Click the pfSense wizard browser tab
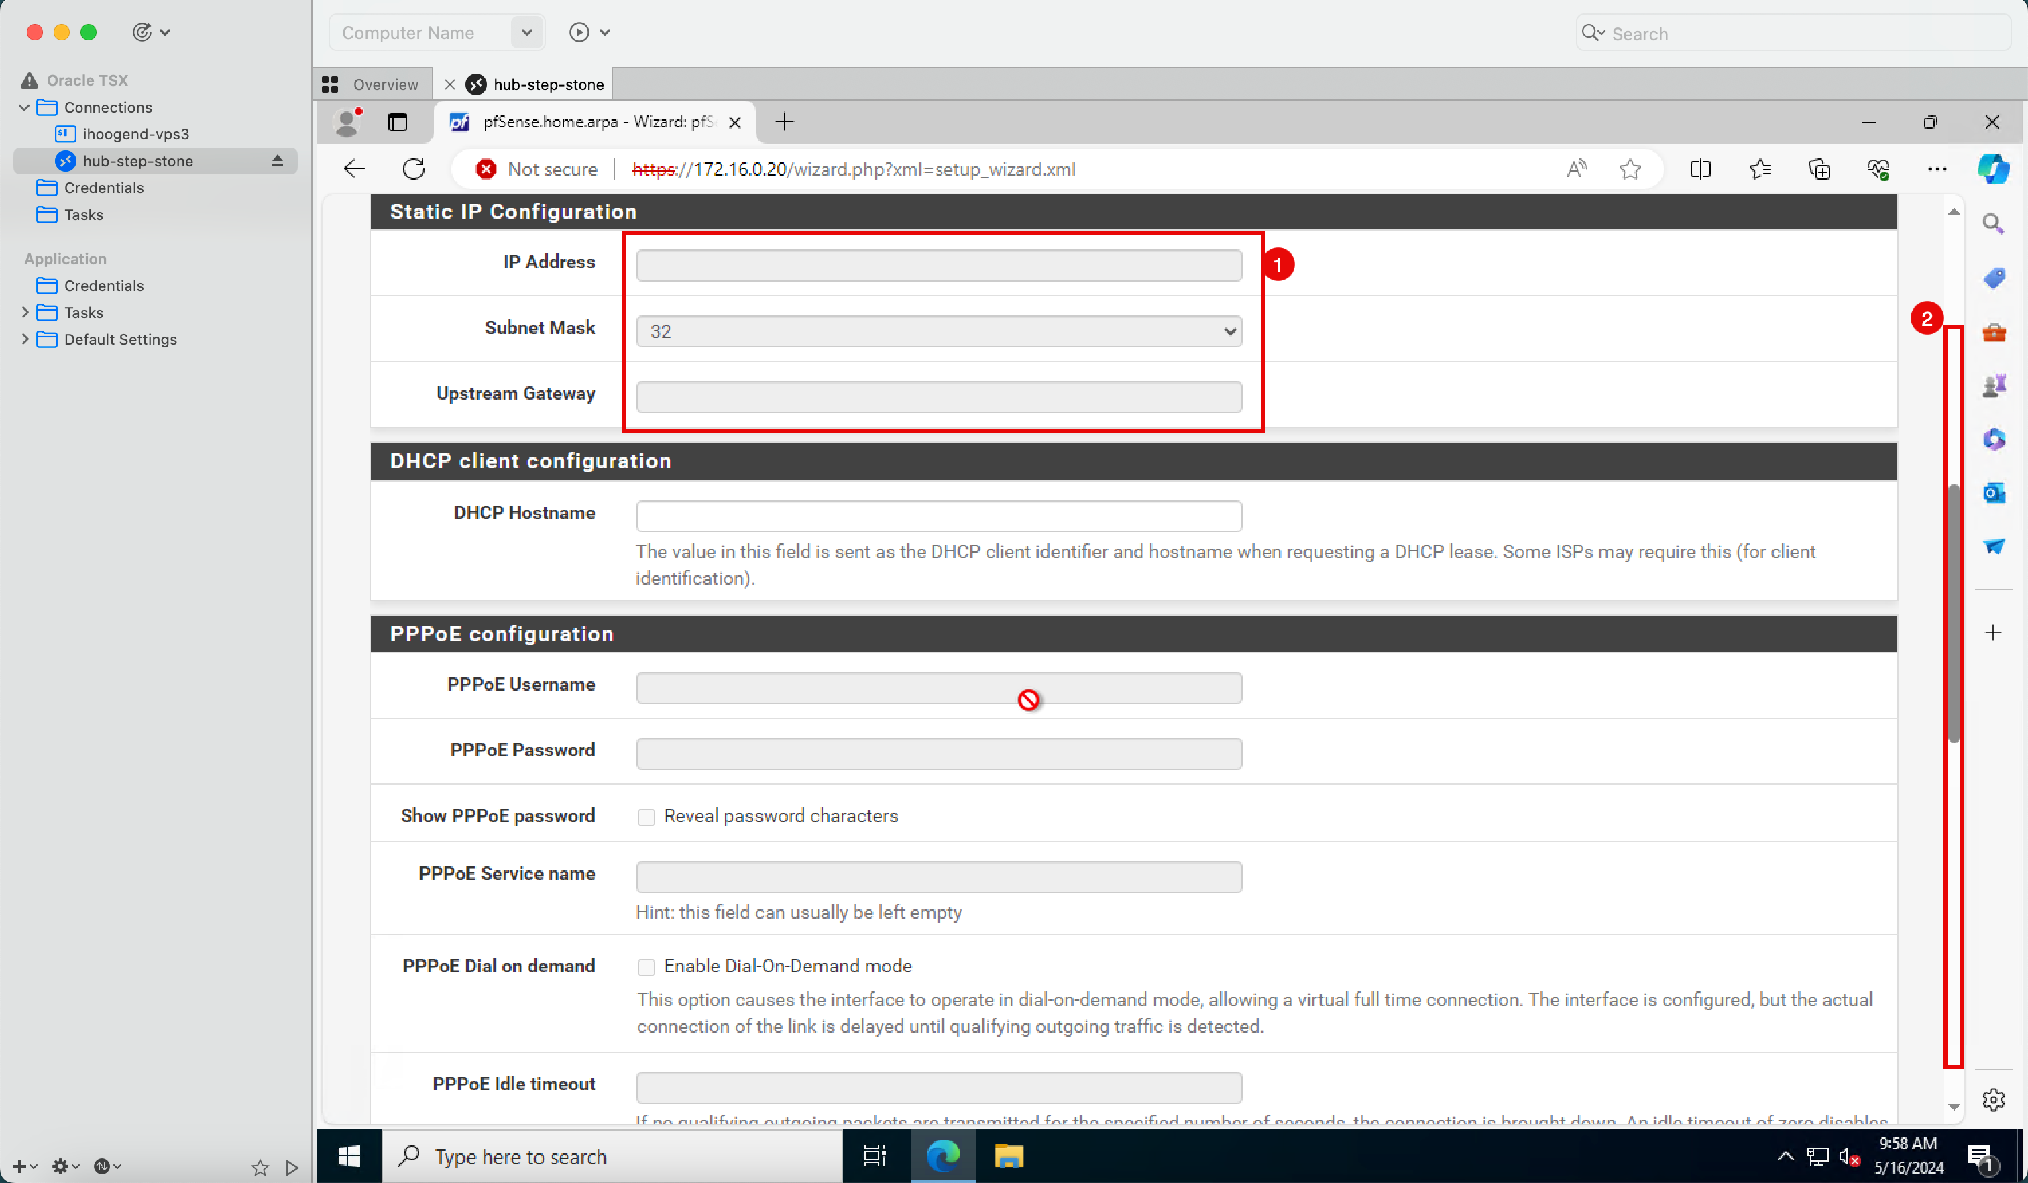This screenshot has height=1183, width=2028. (x=586, y=121)
